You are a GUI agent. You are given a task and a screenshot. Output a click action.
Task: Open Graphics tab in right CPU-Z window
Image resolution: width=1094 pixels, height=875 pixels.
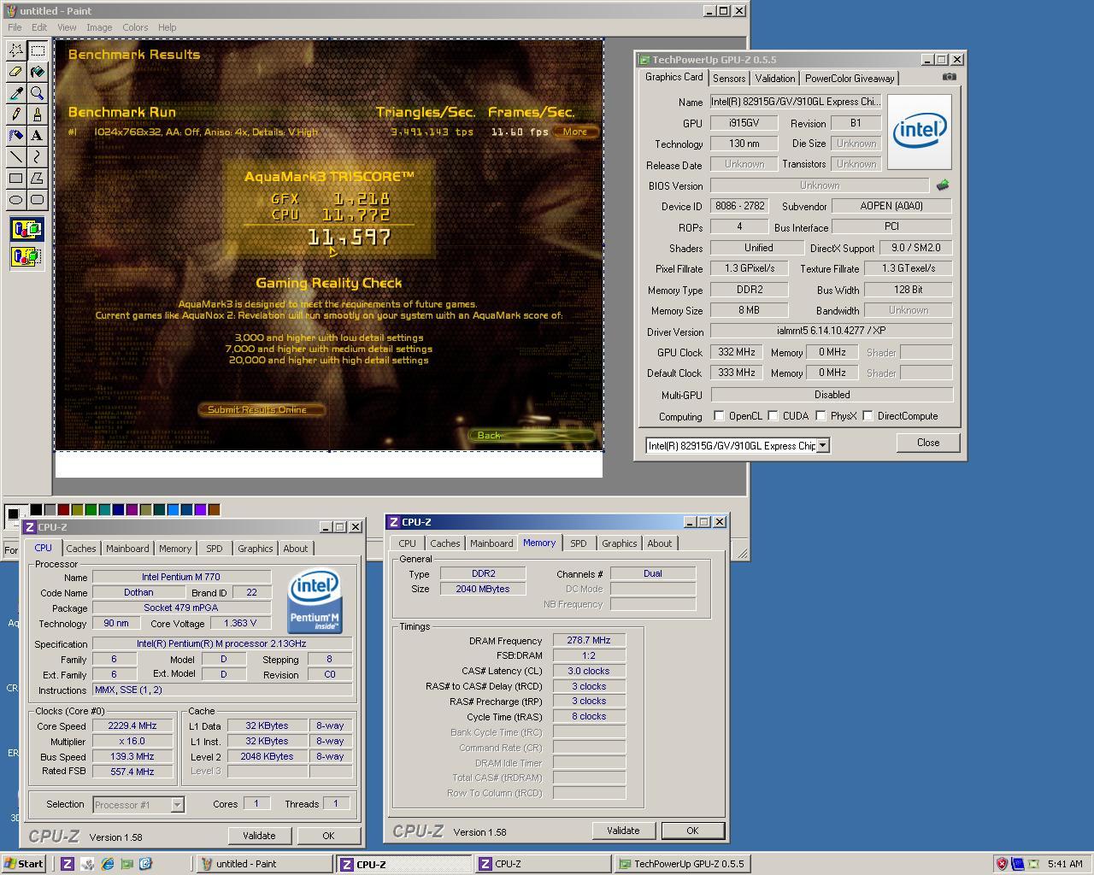pos(620,543)
